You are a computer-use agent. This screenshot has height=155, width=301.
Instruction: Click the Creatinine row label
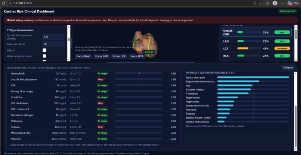click(x=17, y=97)
